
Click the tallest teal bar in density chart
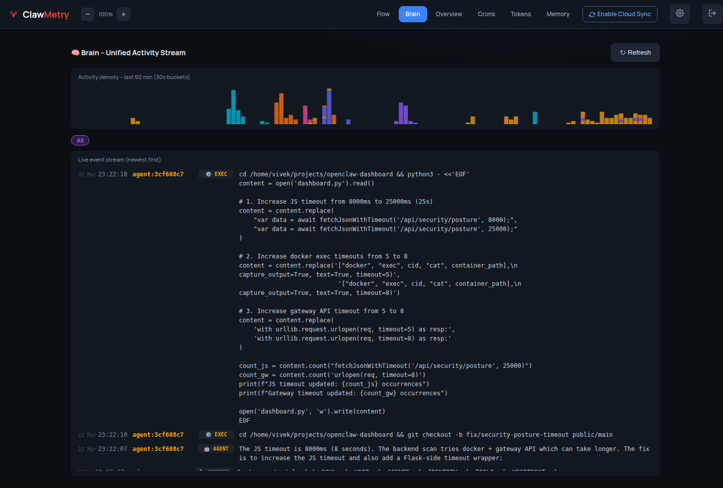coord(233,107)
